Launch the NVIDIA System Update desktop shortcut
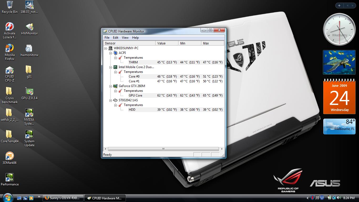Screen dimensions: 359x202 point(29,138)
